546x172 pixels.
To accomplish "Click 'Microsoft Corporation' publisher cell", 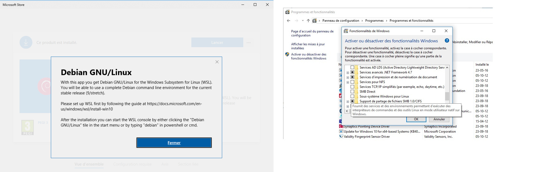I will [440, 132].
